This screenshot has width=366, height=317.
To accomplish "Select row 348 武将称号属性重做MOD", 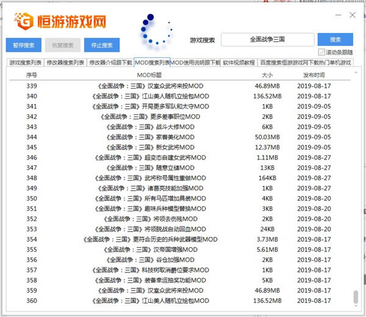I will pos(180,178).
